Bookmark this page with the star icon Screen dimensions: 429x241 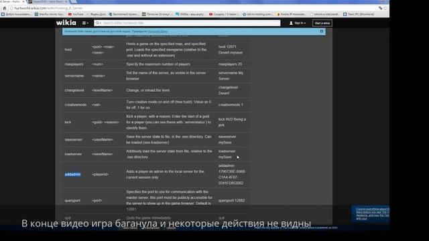385,8
